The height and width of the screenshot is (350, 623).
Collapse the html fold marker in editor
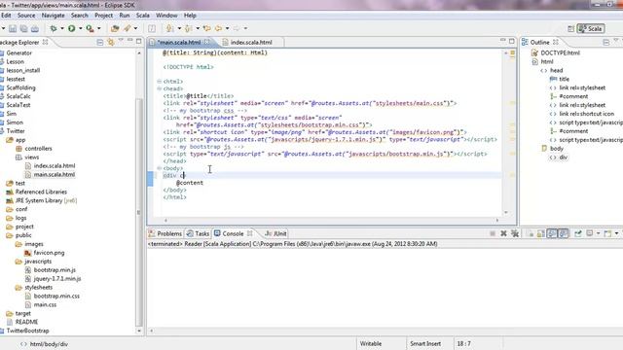(159, 82)
